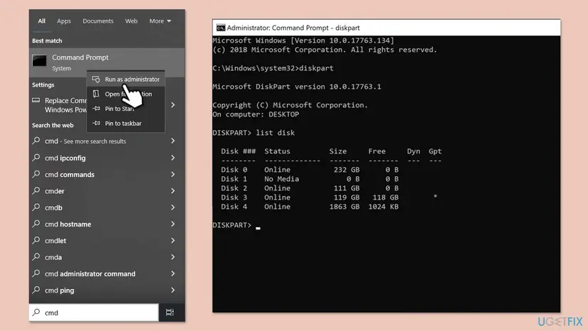Click the magnifier icon in the search box
The image size is (588, 331).
pyautogui.click(x=36, y=313)
